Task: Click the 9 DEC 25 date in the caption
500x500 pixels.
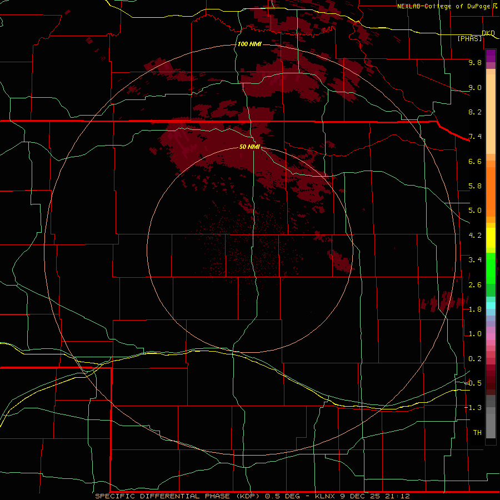Action: point(359,496)
